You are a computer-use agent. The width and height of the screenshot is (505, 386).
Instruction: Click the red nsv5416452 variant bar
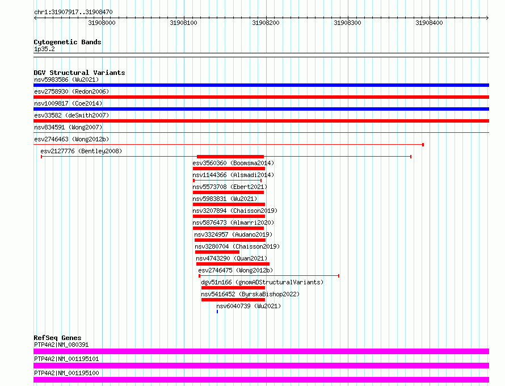coord(233,300)
